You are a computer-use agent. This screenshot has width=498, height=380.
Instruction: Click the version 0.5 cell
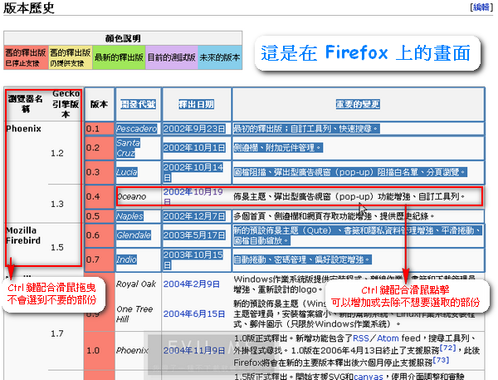(x=99, y=216)
